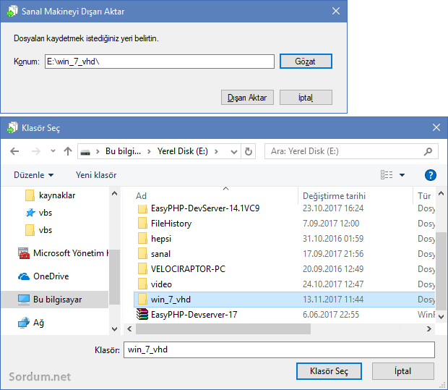Open help with the blue question icon

point(430,175)
